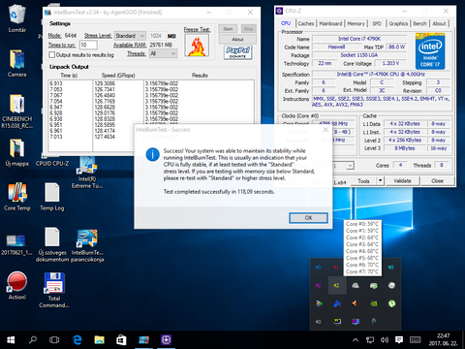
Task: Switch to the Bench tab in CPU-Z
Action: tap(419, 23)
